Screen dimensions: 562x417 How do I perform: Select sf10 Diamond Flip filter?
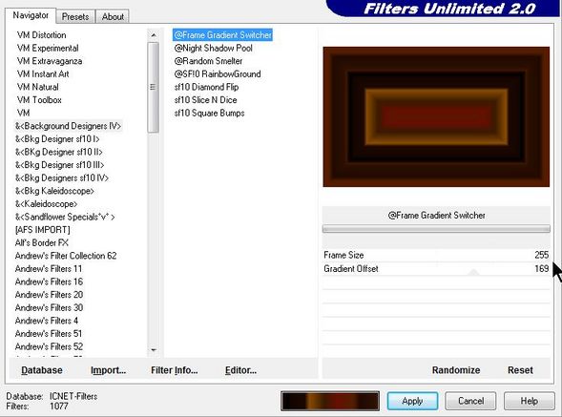pos(206,87)
